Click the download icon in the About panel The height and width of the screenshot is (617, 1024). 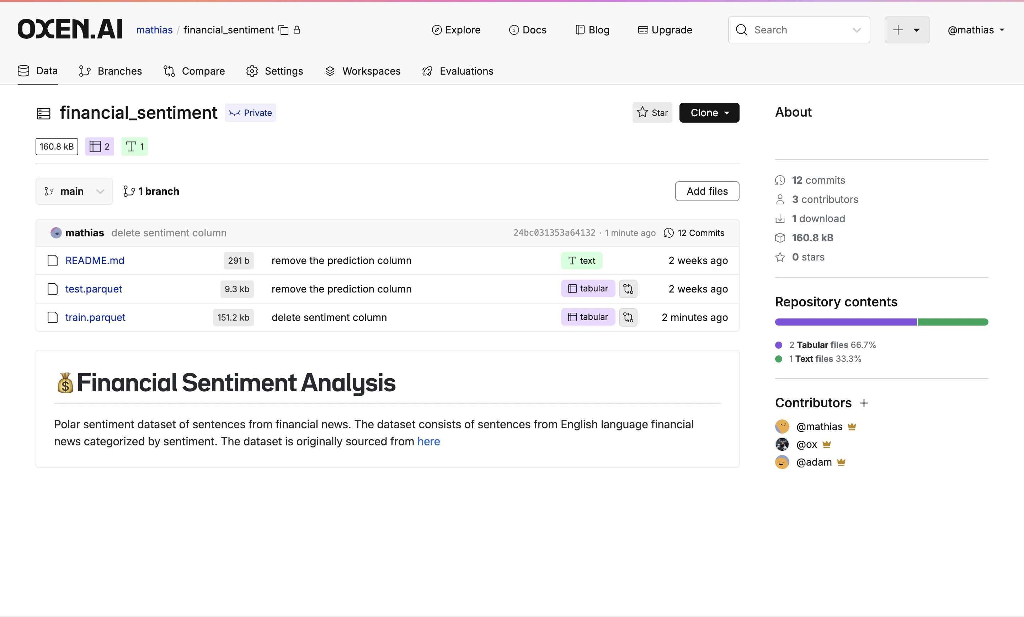(x=780, y=219)
